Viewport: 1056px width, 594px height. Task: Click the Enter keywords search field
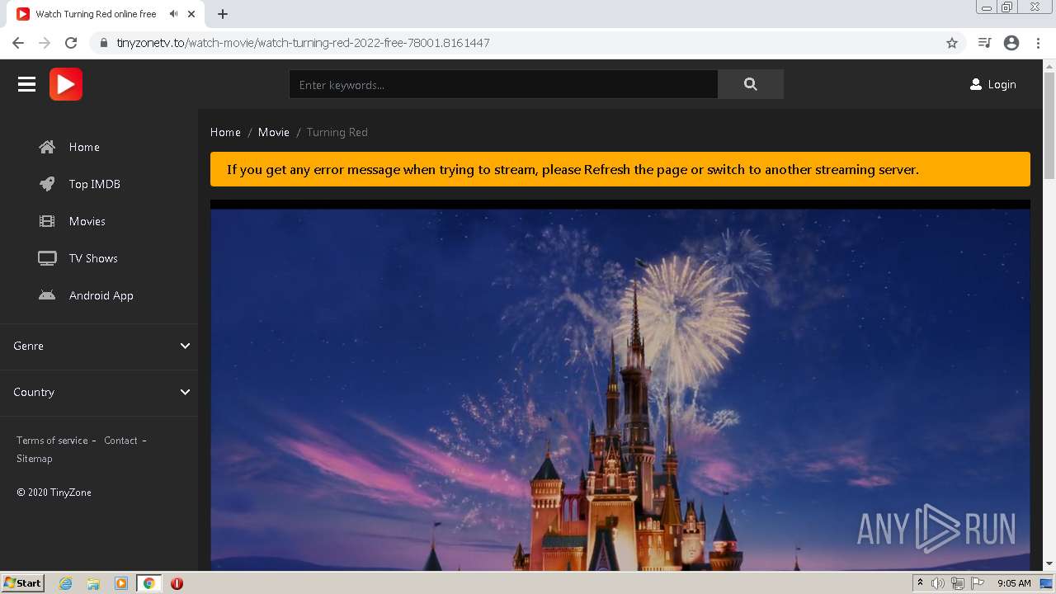click(x=503, y=84)
